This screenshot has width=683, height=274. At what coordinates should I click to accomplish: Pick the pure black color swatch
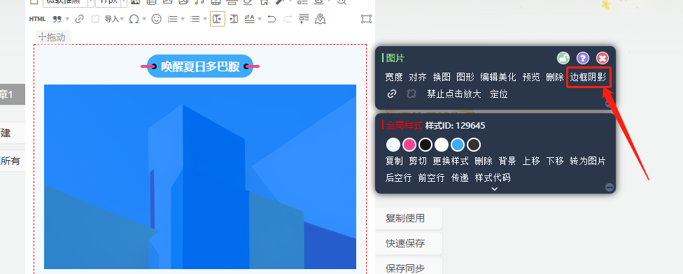(425, 145)
